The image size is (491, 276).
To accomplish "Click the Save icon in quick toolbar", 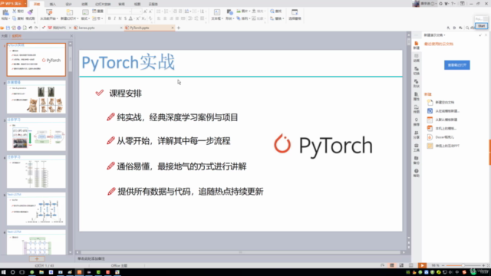I will tap(8, 28).
